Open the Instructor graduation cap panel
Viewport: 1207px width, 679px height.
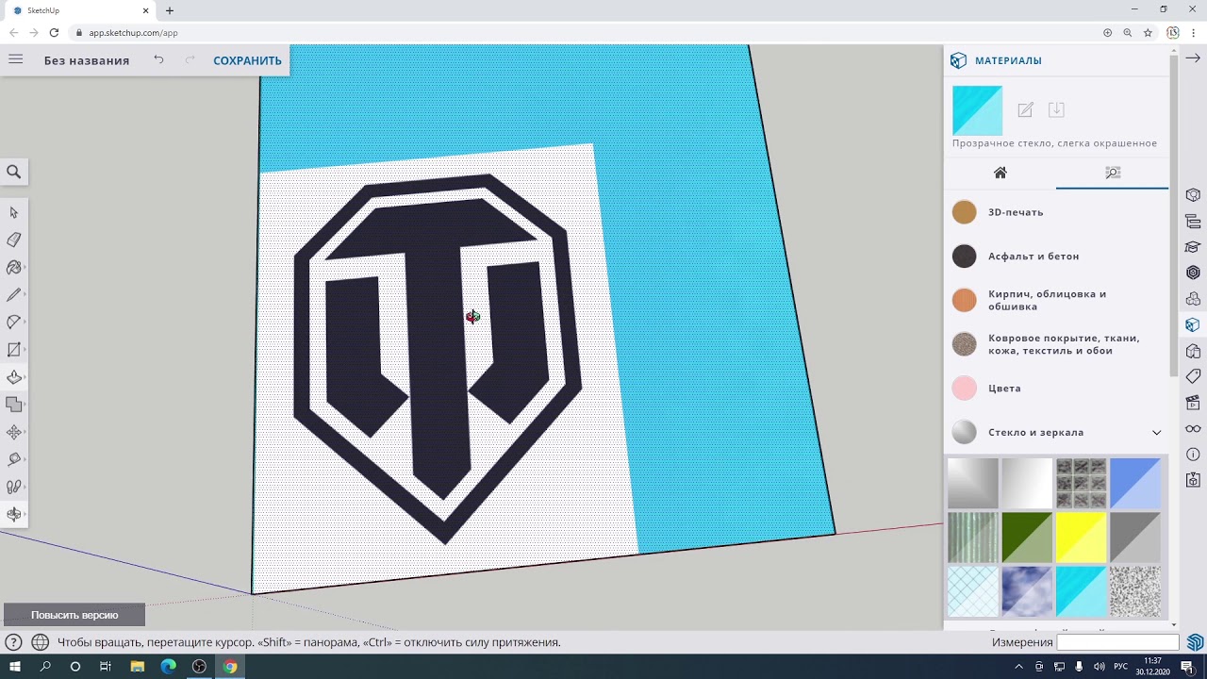click(1193, 248)
